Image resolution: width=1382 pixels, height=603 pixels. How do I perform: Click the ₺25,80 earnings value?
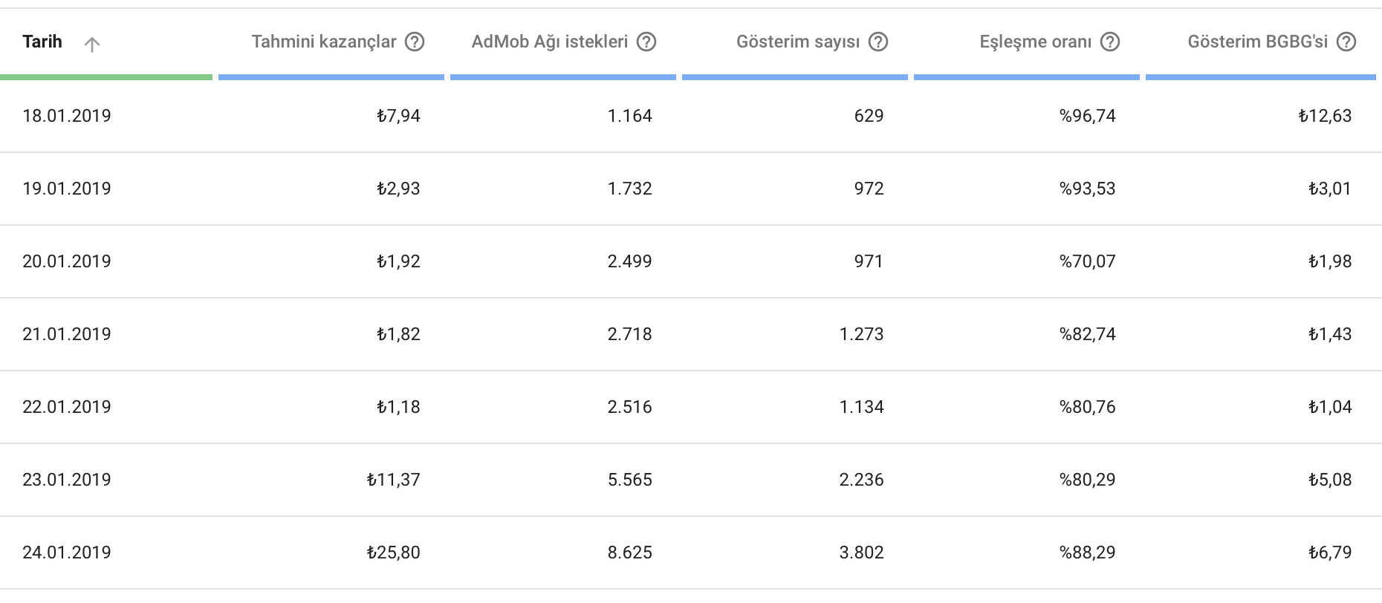pyautogui.click(x=393, y=553)
